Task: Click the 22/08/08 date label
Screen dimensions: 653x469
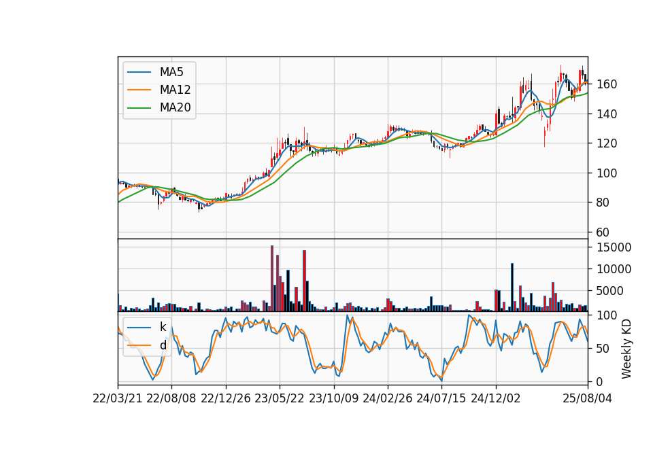Action: [171, 398]
